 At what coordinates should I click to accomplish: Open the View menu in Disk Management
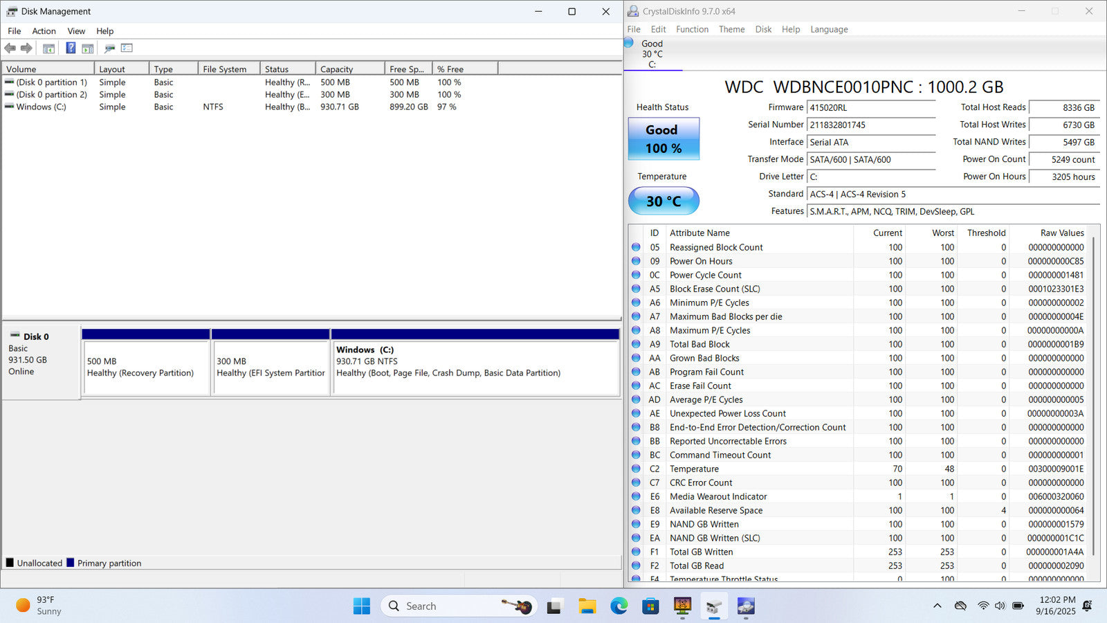coord(76,31)
